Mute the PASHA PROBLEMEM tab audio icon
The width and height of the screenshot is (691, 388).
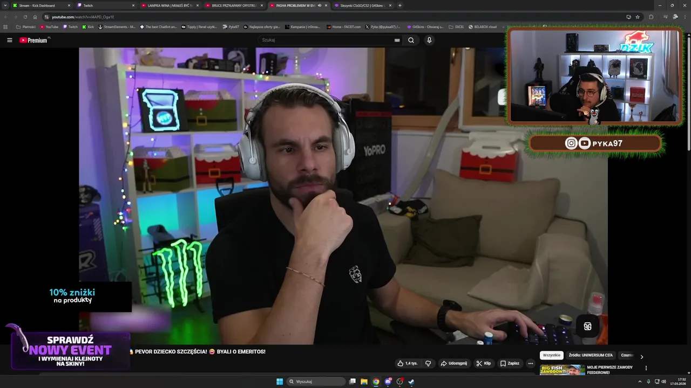tap(320, 5)
